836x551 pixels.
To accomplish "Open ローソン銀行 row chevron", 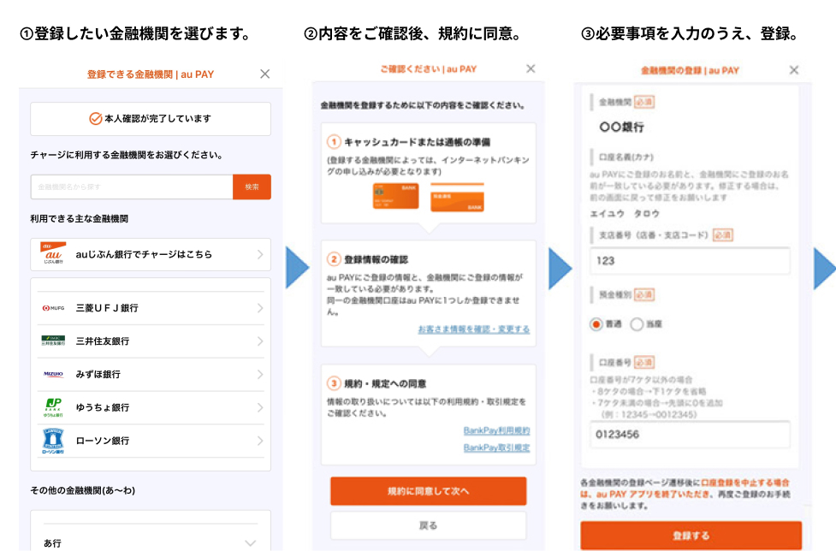I will (260, 441).
